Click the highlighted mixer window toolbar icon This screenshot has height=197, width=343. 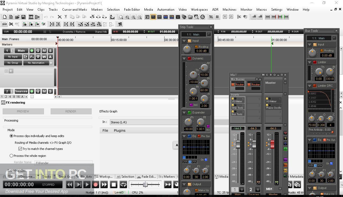coord(153,17)
